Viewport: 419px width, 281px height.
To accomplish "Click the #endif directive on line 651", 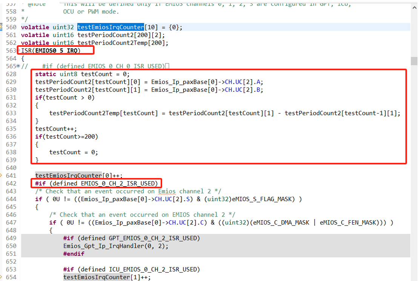I will (74, 253).
